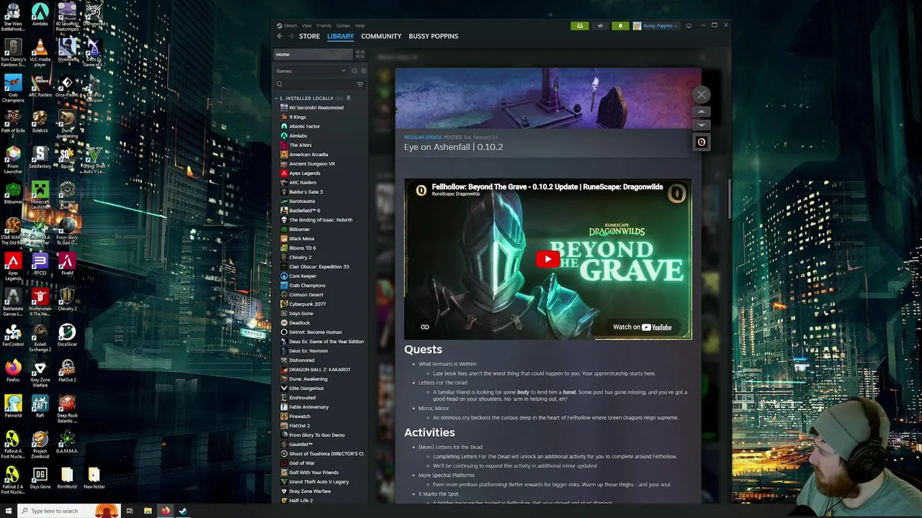Open VLC media player desktop shortcut
Image resolution: width=922 pixels, height=518 pixels.
[40, 53]
